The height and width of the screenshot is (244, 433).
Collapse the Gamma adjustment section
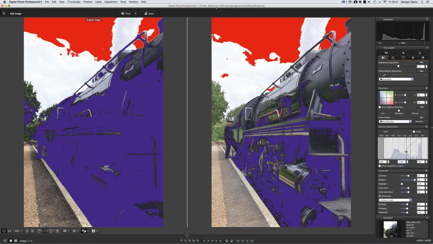[427, 126]
